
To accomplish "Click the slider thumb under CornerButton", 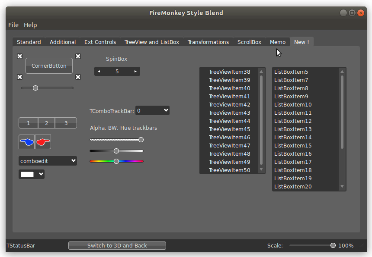I will click(35, 88).
